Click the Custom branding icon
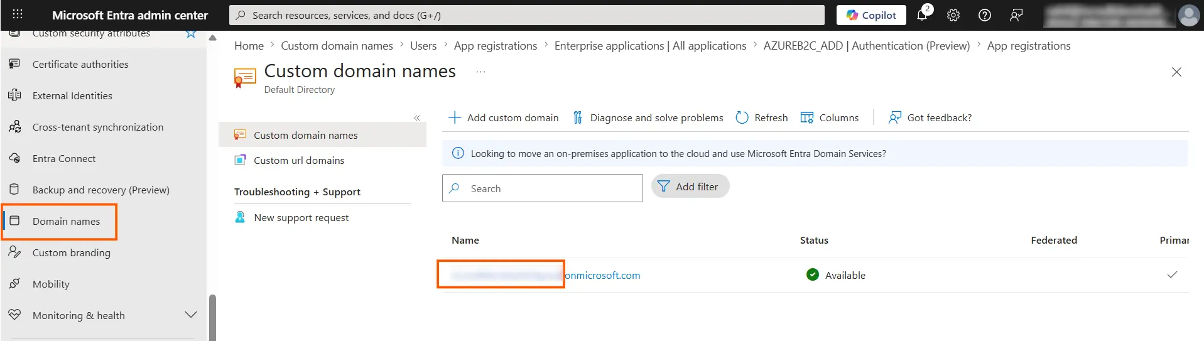 [x=14, y=252]
